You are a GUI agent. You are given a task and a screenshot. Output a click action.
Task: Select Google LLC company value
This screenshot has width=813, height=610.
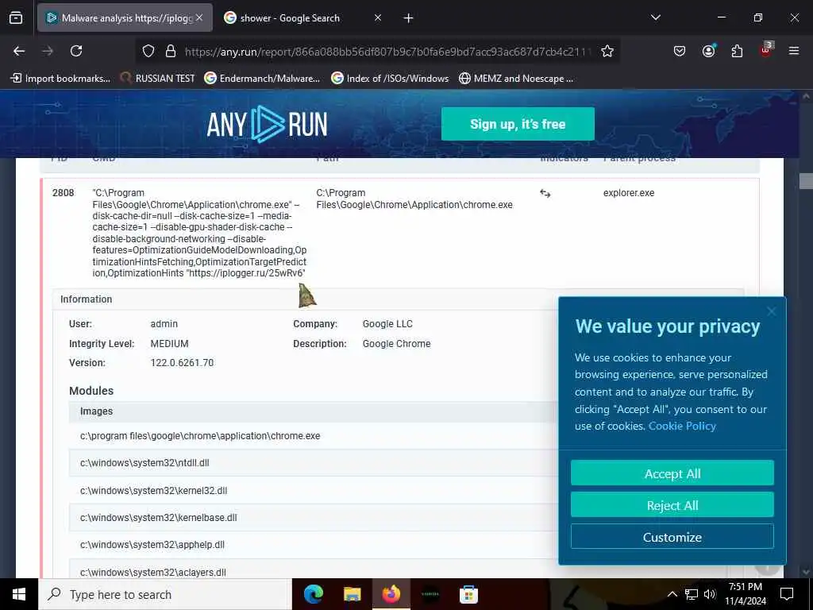387,324
